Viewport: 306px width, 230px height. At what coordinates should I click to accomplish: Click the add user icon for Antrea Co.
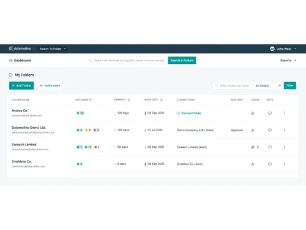coord(253,113)
